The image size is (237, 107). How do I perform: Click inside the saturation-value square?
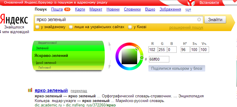(x=129, y=57)
